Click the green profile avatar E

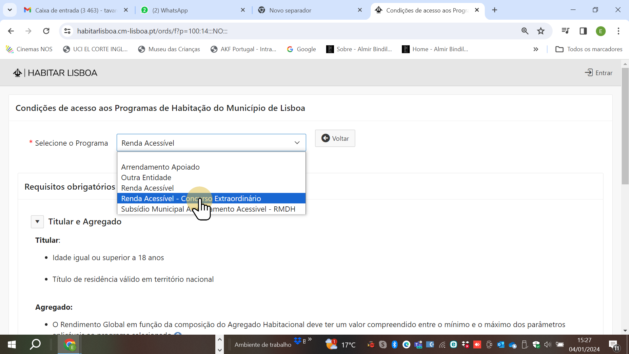point(601,31)
